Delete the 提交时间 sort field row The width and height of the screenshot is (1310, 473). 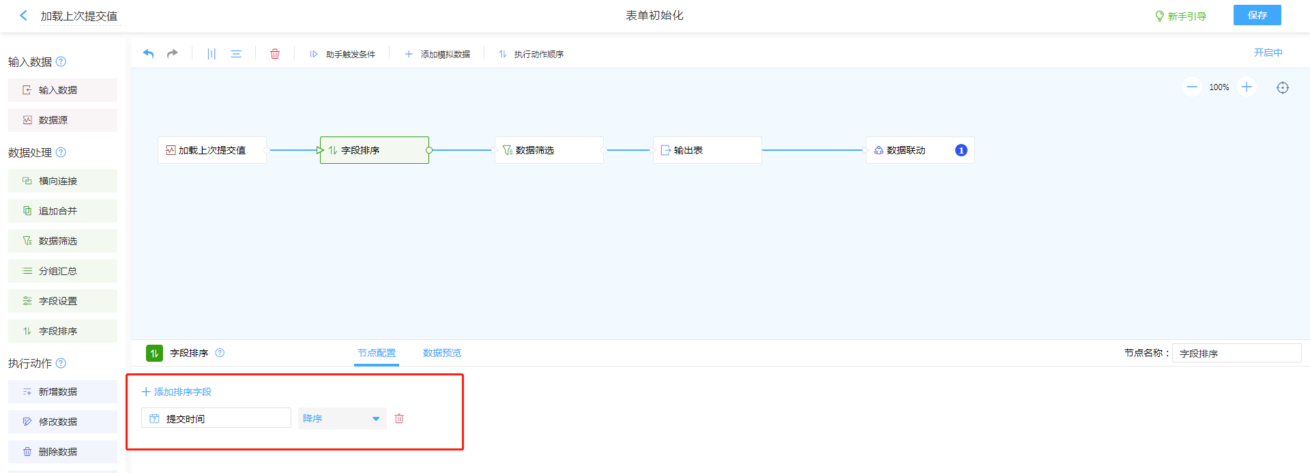point(399,418)
